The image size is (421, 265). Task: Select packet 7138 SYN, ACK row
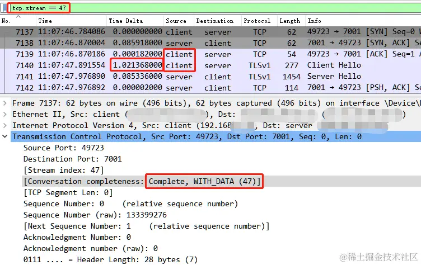point(210,43)
